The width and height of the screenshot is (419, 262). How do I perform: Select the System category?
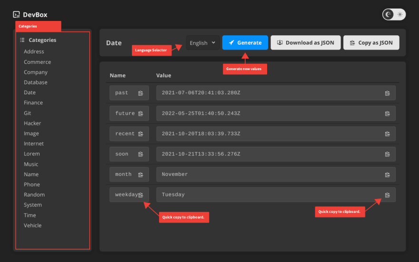tap(32, 205)
